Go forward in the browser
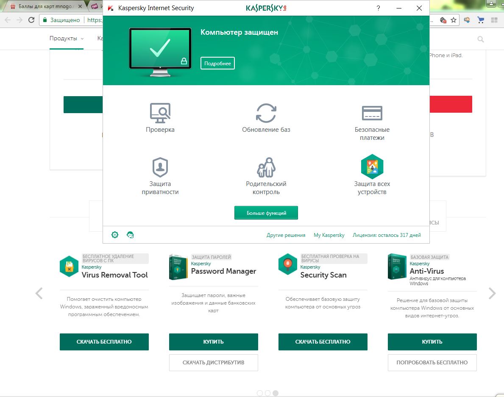 pyautogui.click(x=19, y=20)
